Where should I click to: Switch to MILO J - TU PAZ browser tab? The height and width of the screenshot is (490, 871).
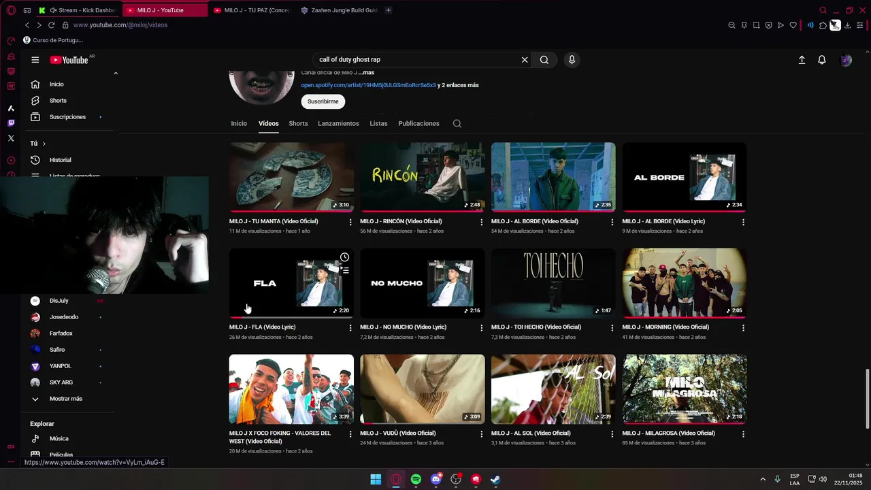(252, 10)
